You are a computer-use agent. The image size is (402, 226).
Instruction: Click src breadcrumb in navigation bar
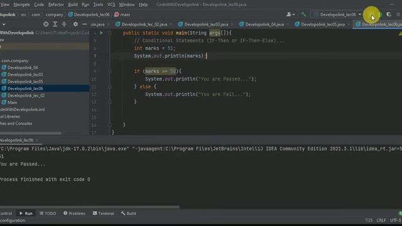[23, 14]
